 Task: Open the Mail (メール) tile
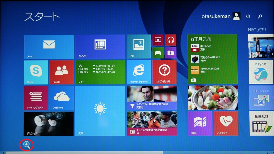point(49,47)
